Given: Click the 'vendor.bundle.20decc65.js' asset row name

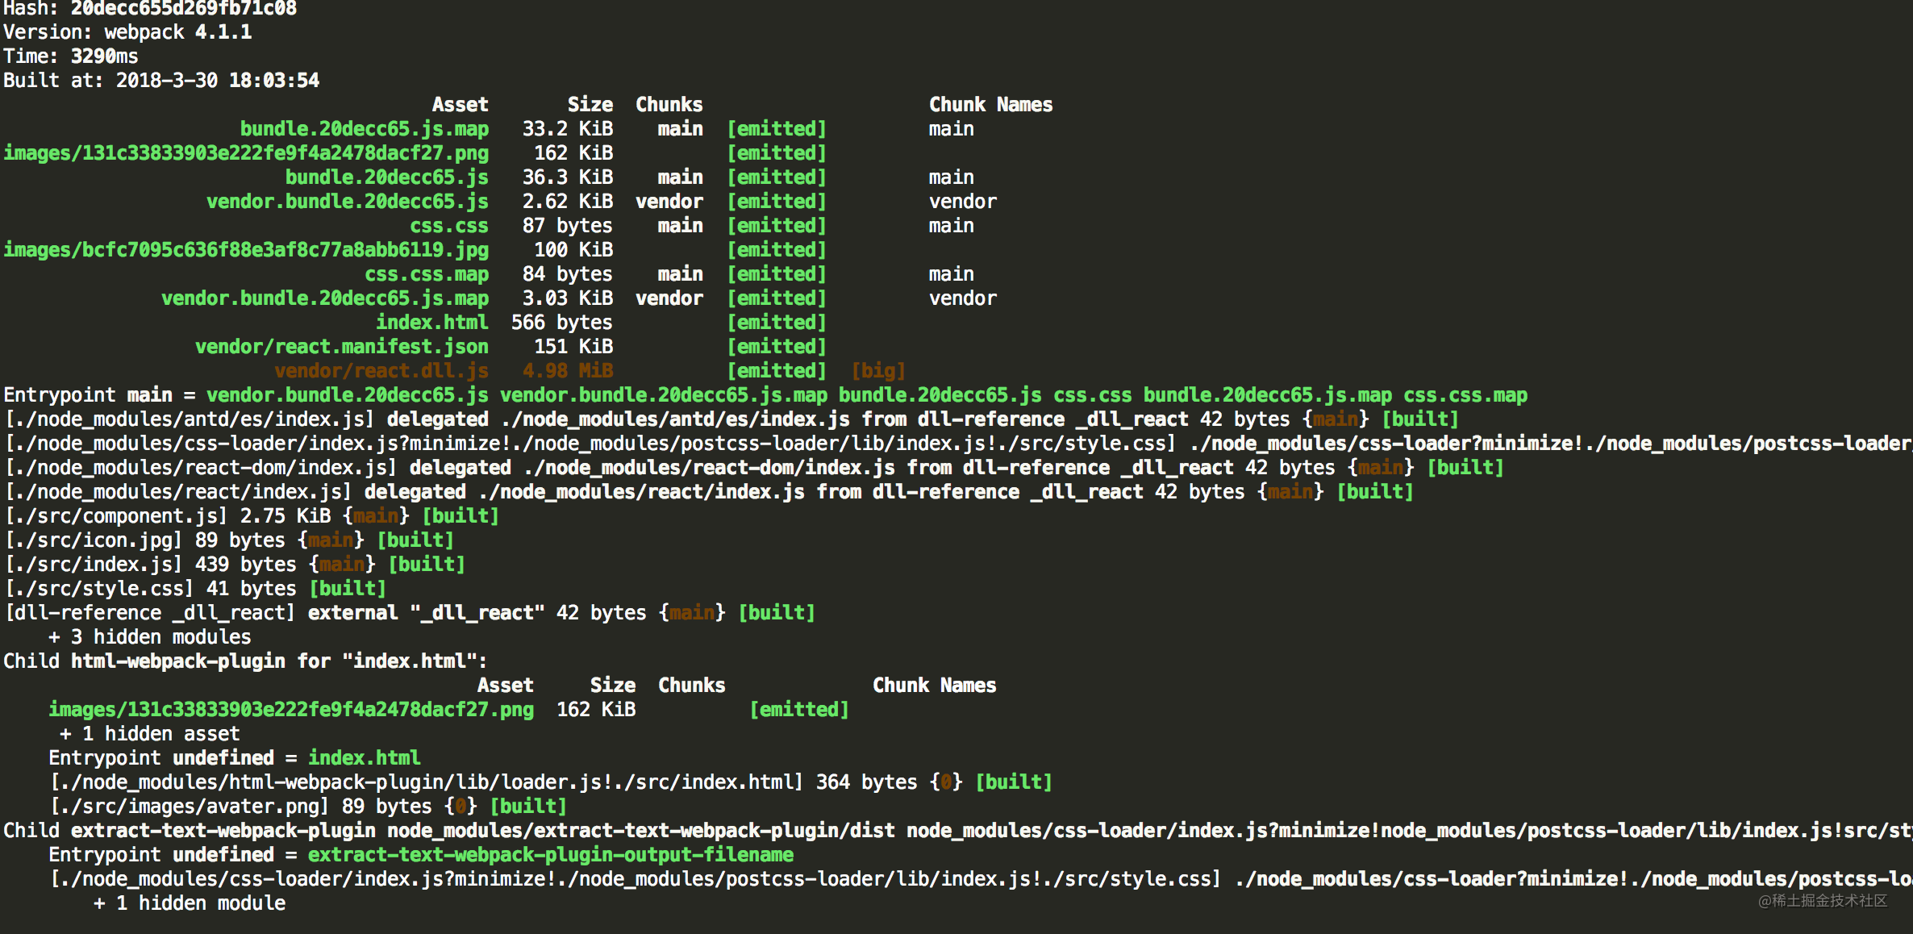Looking at the screenshot, I should 348,202.
